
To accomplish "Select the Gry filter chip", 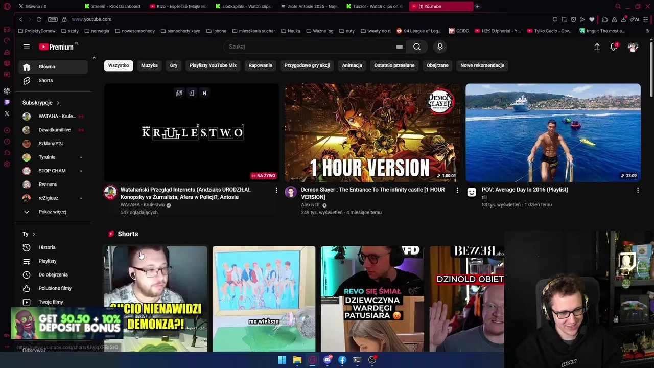I will pyautogui.click(x=174, y=65).
